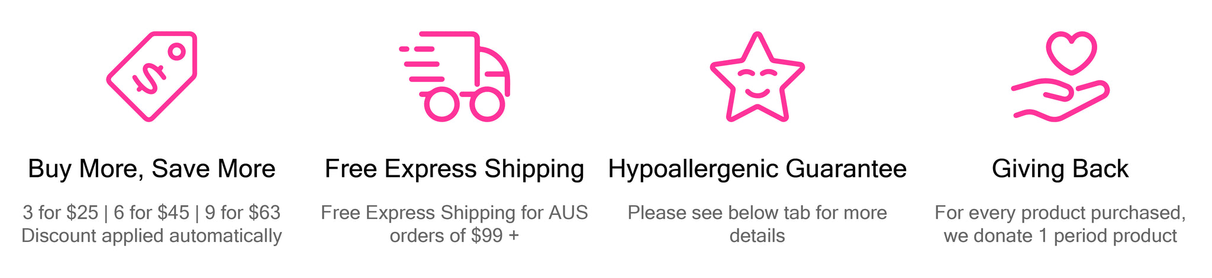Click the 9 for $63 offer text

click(x=243, y=212)
